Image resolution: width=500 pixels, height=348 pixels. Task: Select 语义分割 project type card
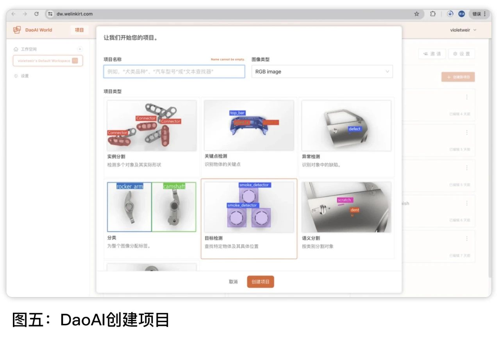pos(346,219)
